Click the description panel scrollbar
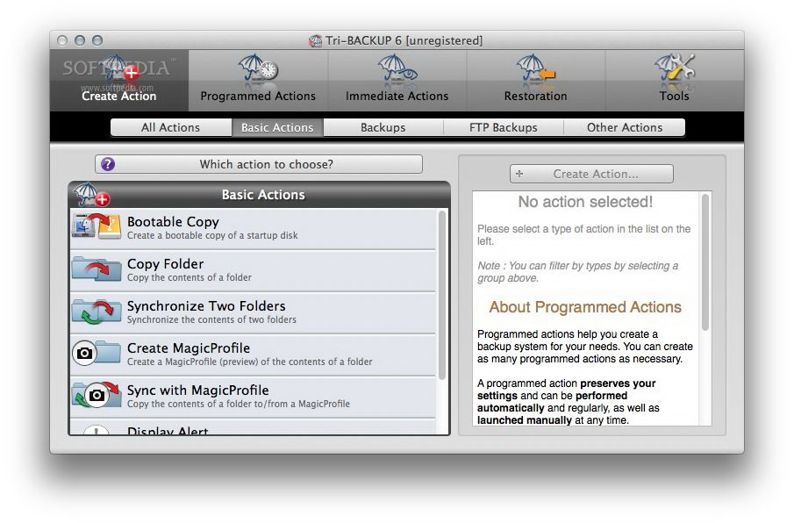 click(705, 262)
